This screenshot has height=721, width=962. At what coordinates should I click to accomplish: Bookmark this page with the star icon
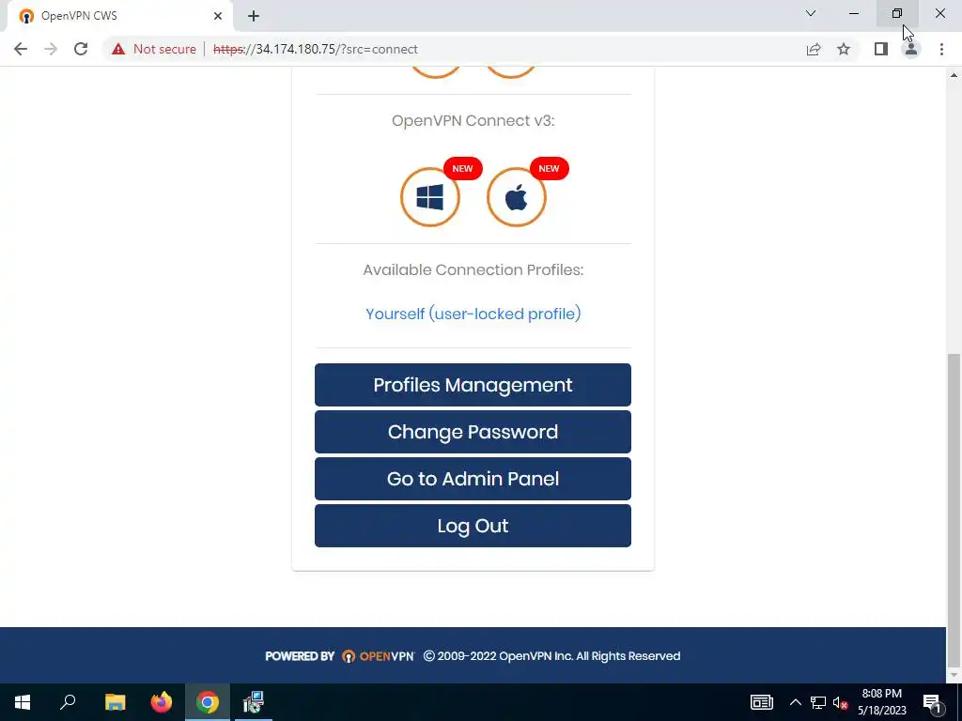[844, 49]
